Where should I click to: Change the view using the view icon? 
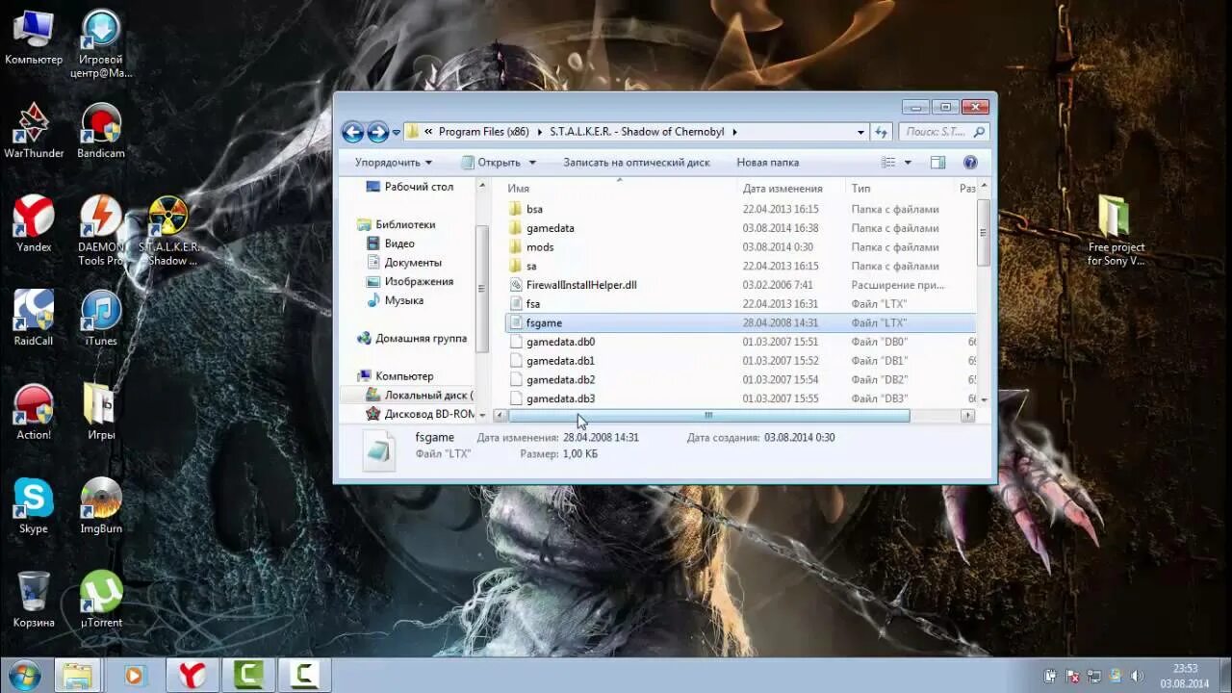[x=888, y=163]
